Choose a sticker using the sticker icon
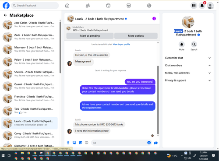Screen dimensions: 219x161 (81, 143)
